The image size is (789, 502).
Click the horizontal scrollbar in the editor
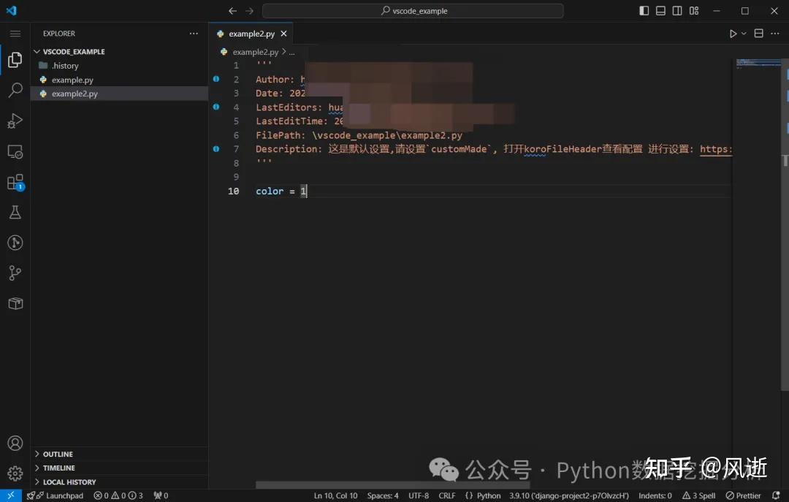point(393,484)
